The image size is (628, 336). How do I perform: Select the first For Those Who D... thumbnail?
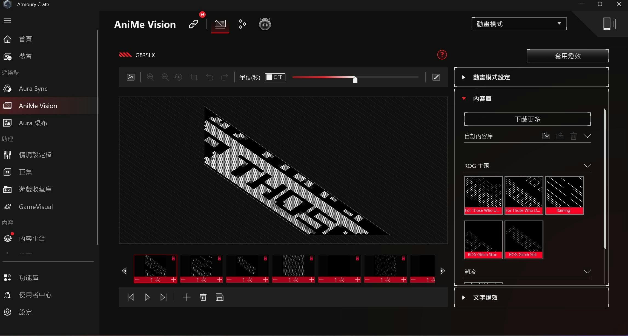pyautogui.click(x=483, y=195)
